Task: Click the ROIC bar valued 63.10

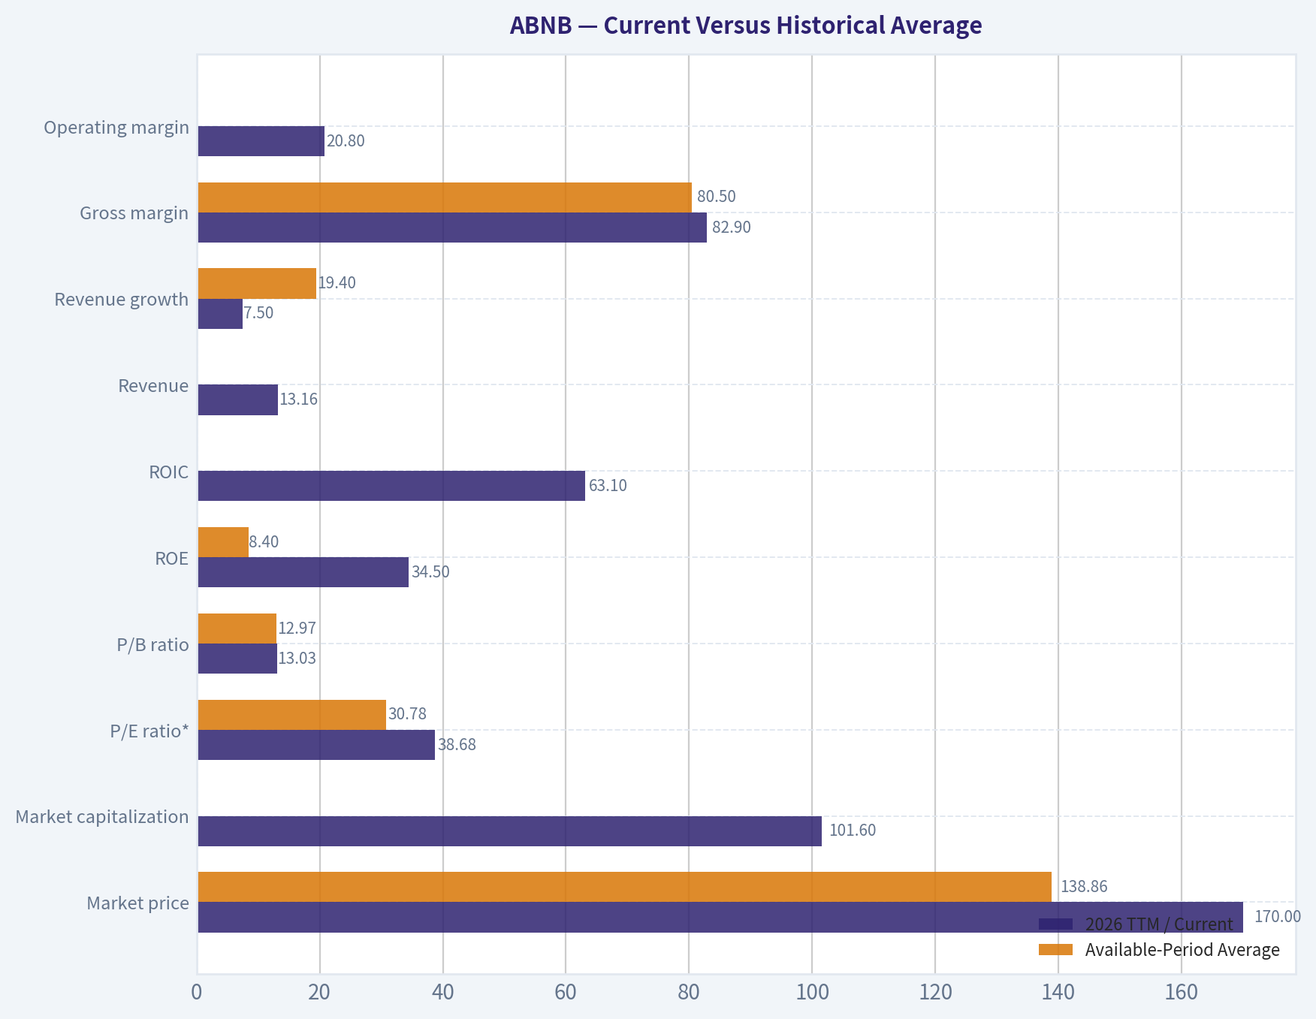Action: coord(391,486)
